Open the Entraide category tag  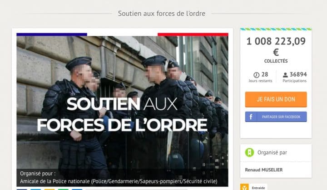pyautogui.click(x=258, y=188)
